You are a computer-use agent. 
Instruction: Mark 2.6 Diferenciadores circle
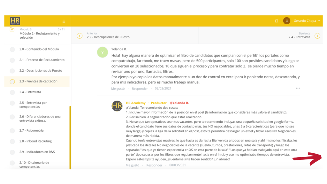coord(12,117)
